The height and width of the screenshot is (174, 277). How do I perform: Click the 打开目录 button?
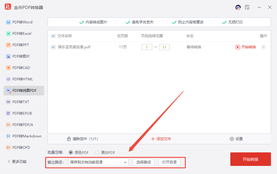point(170,162)
